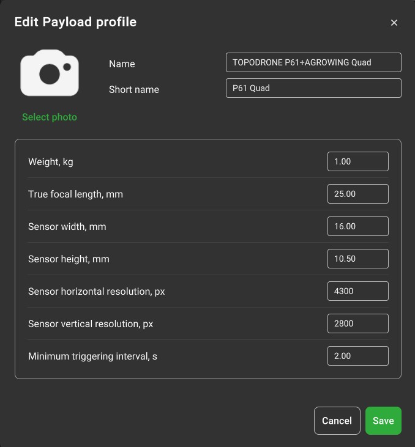Image resolution: width=415 pixels, height=447 pixels.
Task: Click the Minimum triggering interval, s label
Action: (x=92, y=356)
